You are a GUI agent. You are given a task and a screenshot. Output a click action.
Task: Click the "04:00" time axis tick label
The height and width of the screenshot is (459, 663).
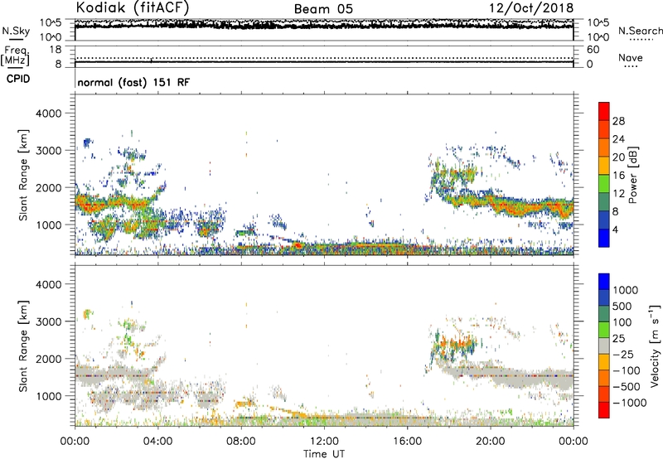click(157, 442)
